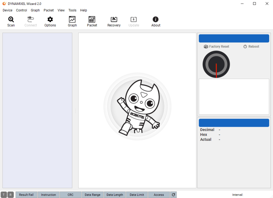Click the circular position dial knob

[x=216, y=64]
